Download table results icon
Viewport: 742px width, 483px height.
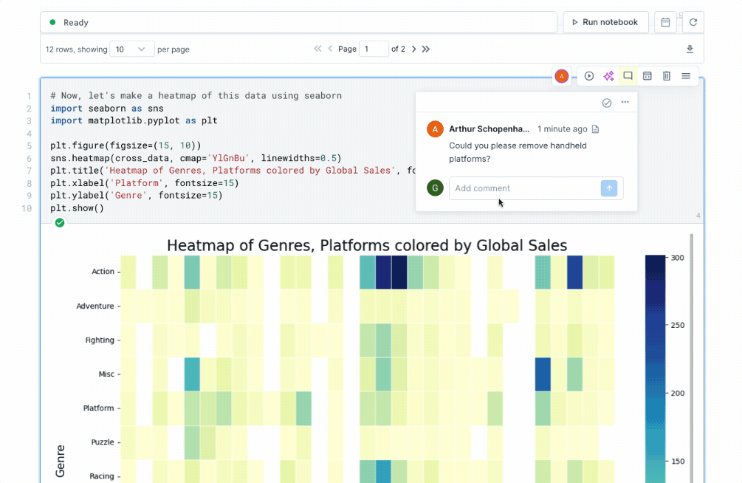(x=690, y=49)
